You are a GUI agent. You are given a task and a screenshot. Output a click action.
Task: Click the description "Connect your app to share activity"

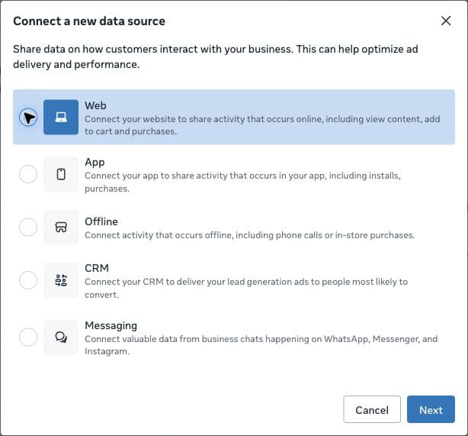point(242,182)
